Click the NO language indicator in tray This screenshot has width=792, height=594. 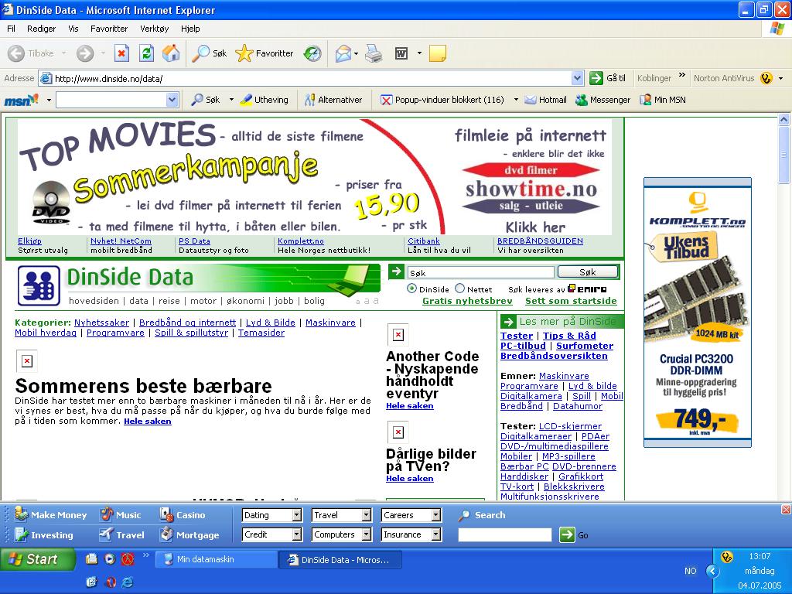tap(691, 571)
